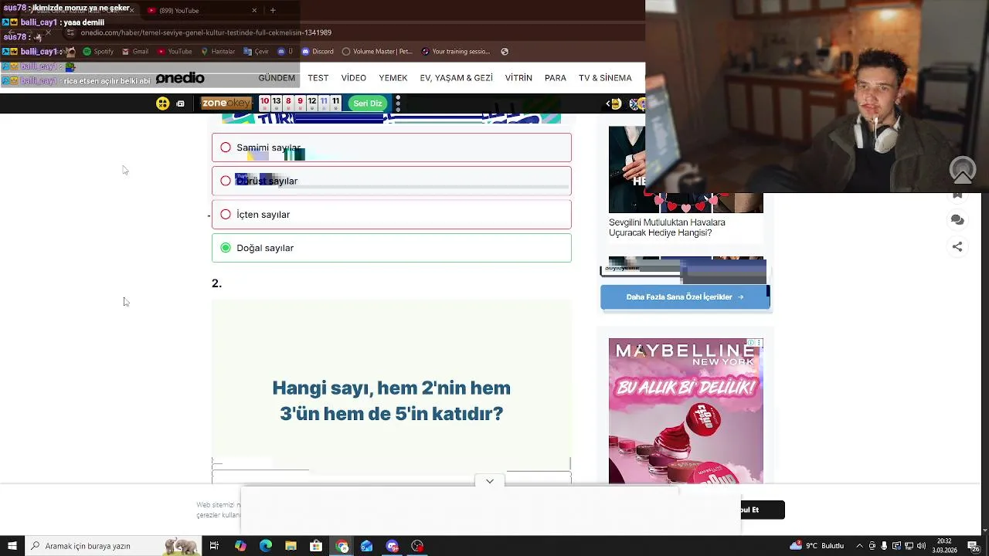Open the PARA menu item

click(x=556, y=78)
